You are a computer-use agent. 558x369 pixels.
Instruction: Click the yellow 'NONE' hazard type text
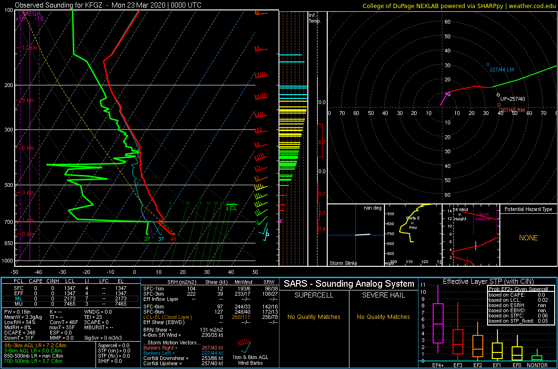528,238
